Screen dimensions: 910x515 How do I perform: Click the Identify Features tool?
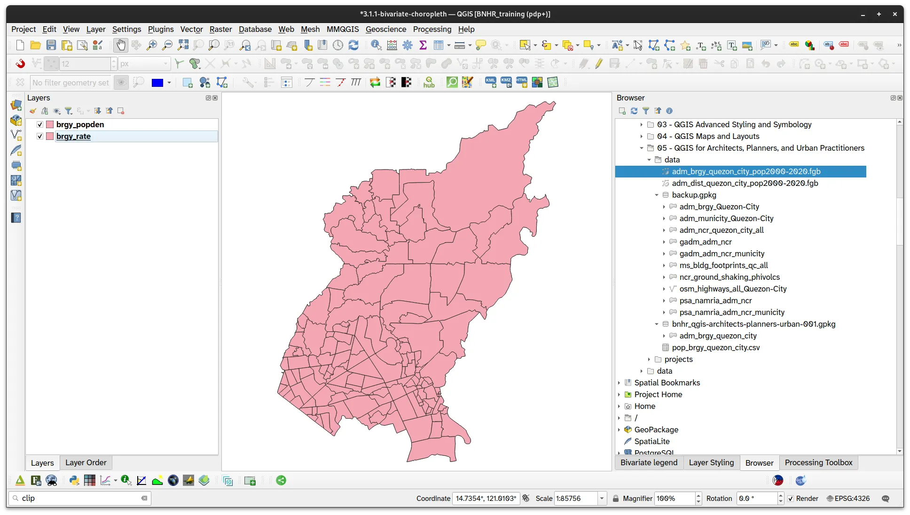point(376,45)
